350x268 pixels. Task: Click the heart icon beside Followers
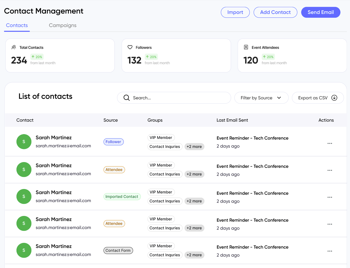[130, 47]
